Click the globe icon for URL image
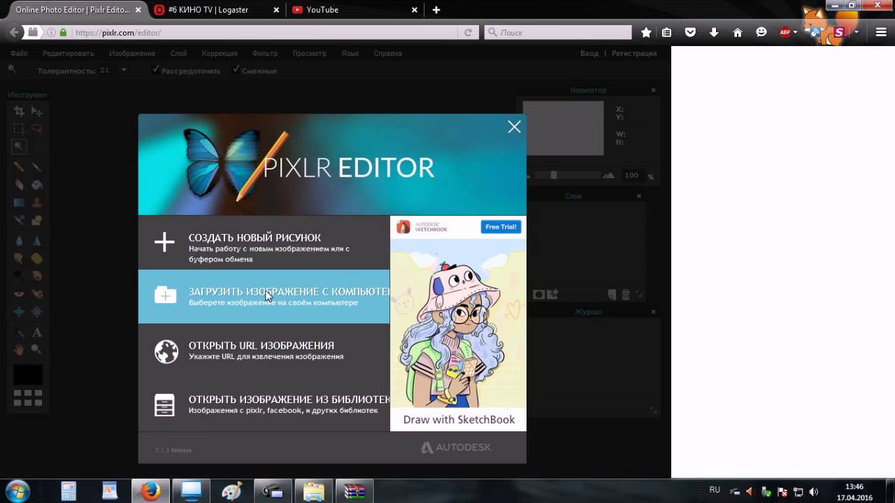The image size is (895, 503). click(x=166, y=351)
